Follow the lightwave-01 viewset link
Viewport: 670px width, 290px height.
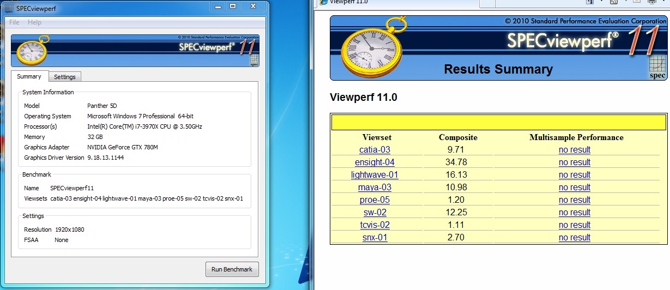[375, 175]
